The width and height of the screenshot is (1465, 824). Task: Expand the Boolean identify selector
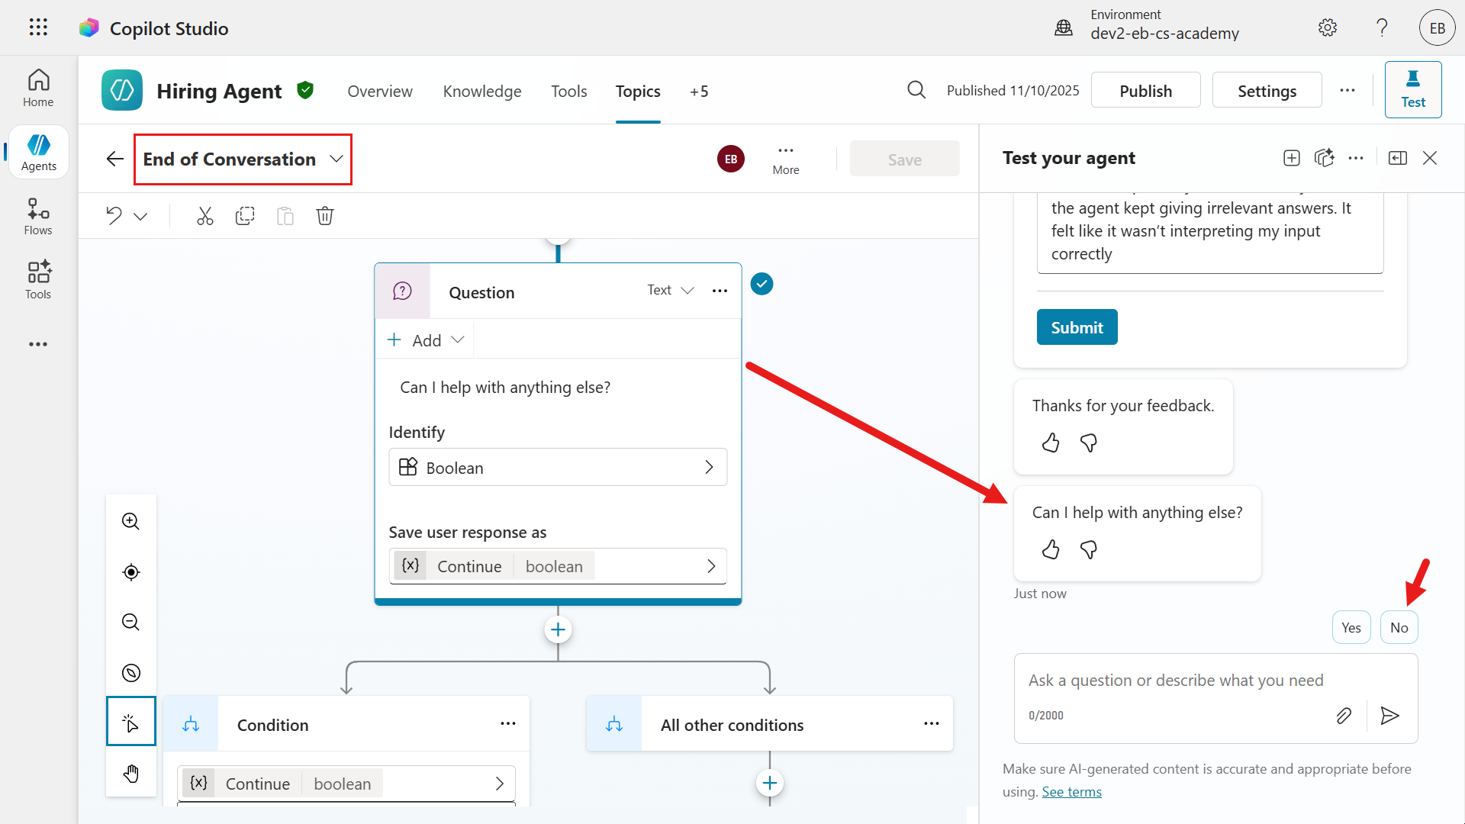(558, 468)
